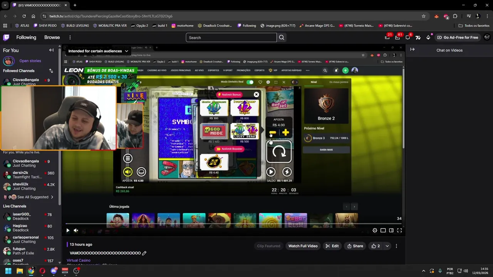
Task: Open the browser Extensions puzzle icon
Action: pos(455,16)
